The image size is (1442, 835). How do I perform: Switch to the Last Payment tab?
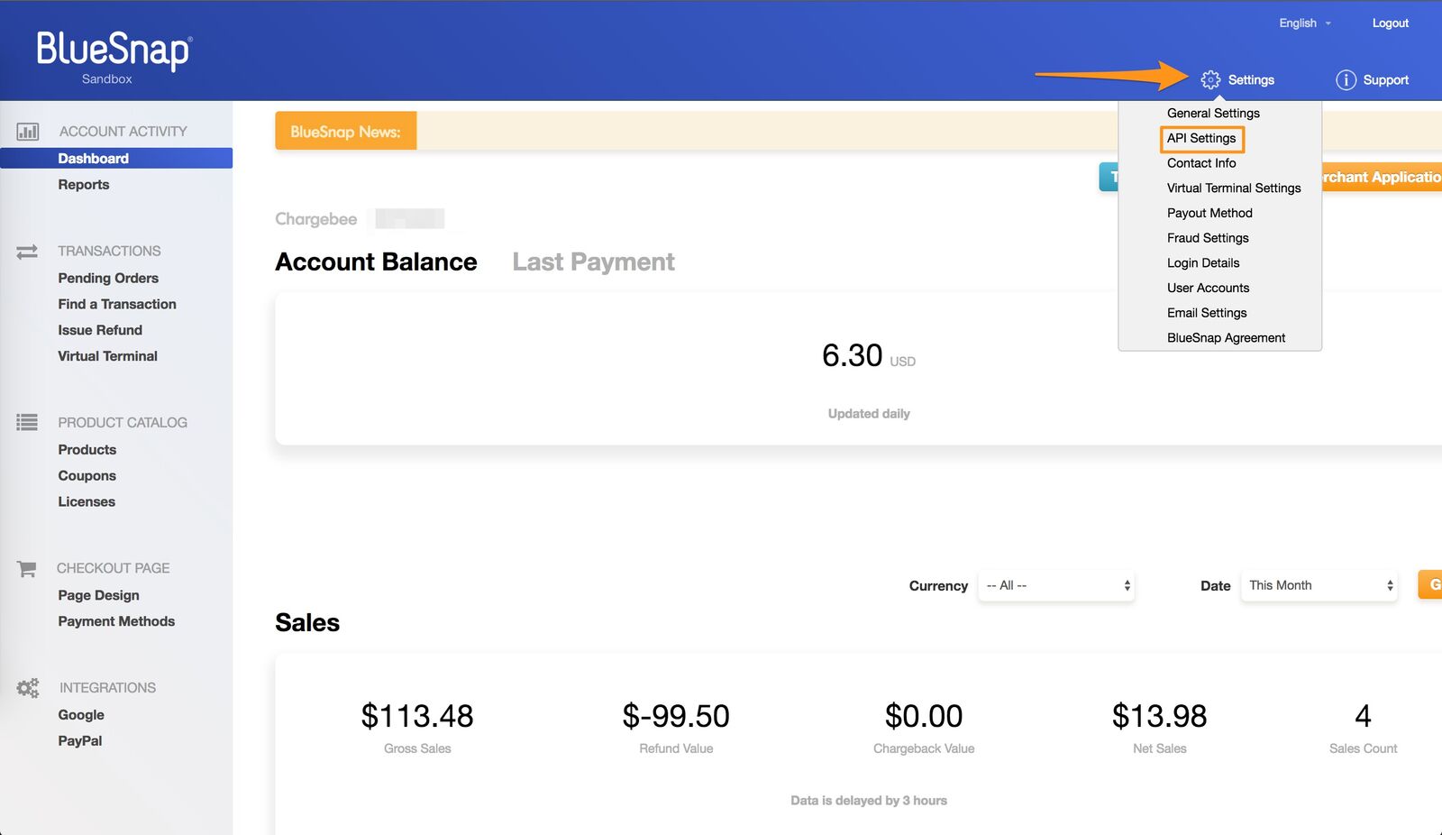tap(593, 262)
